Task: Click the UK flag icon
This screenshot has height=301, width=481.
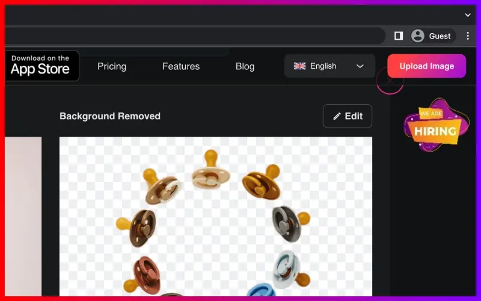Action: coord(299,66)
